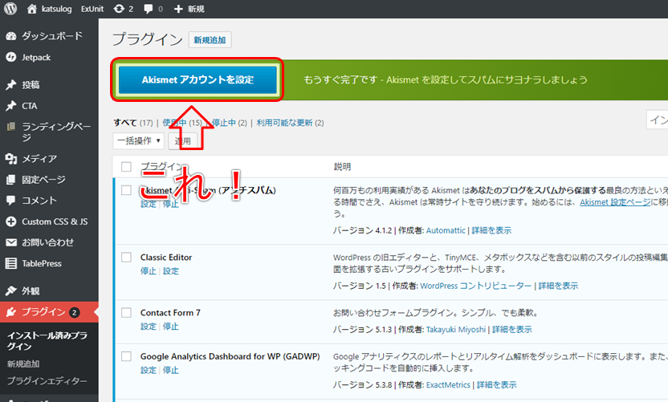Click 停止 under Google Analytics Dashboard
668x402 pixels.
[x=171, y=370]
